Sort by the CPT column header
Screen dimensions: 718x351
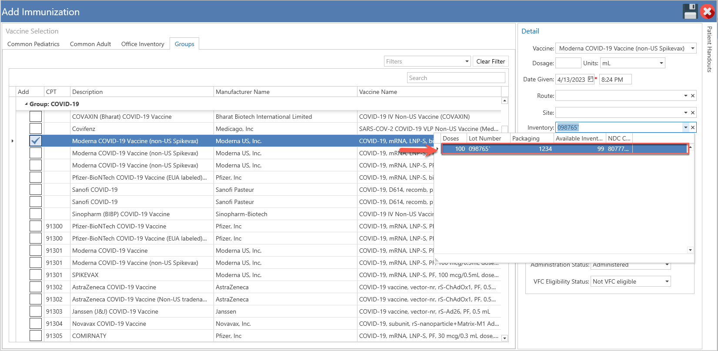coord(57,92)
